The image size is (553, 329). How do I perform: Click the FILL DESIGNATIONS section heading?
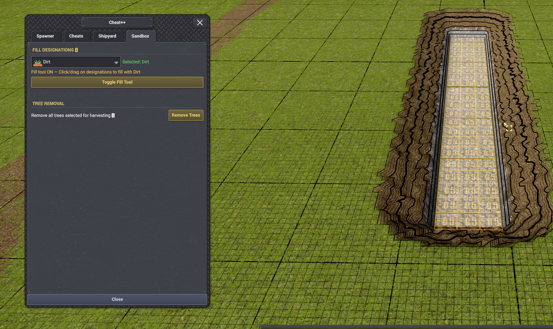53,50
